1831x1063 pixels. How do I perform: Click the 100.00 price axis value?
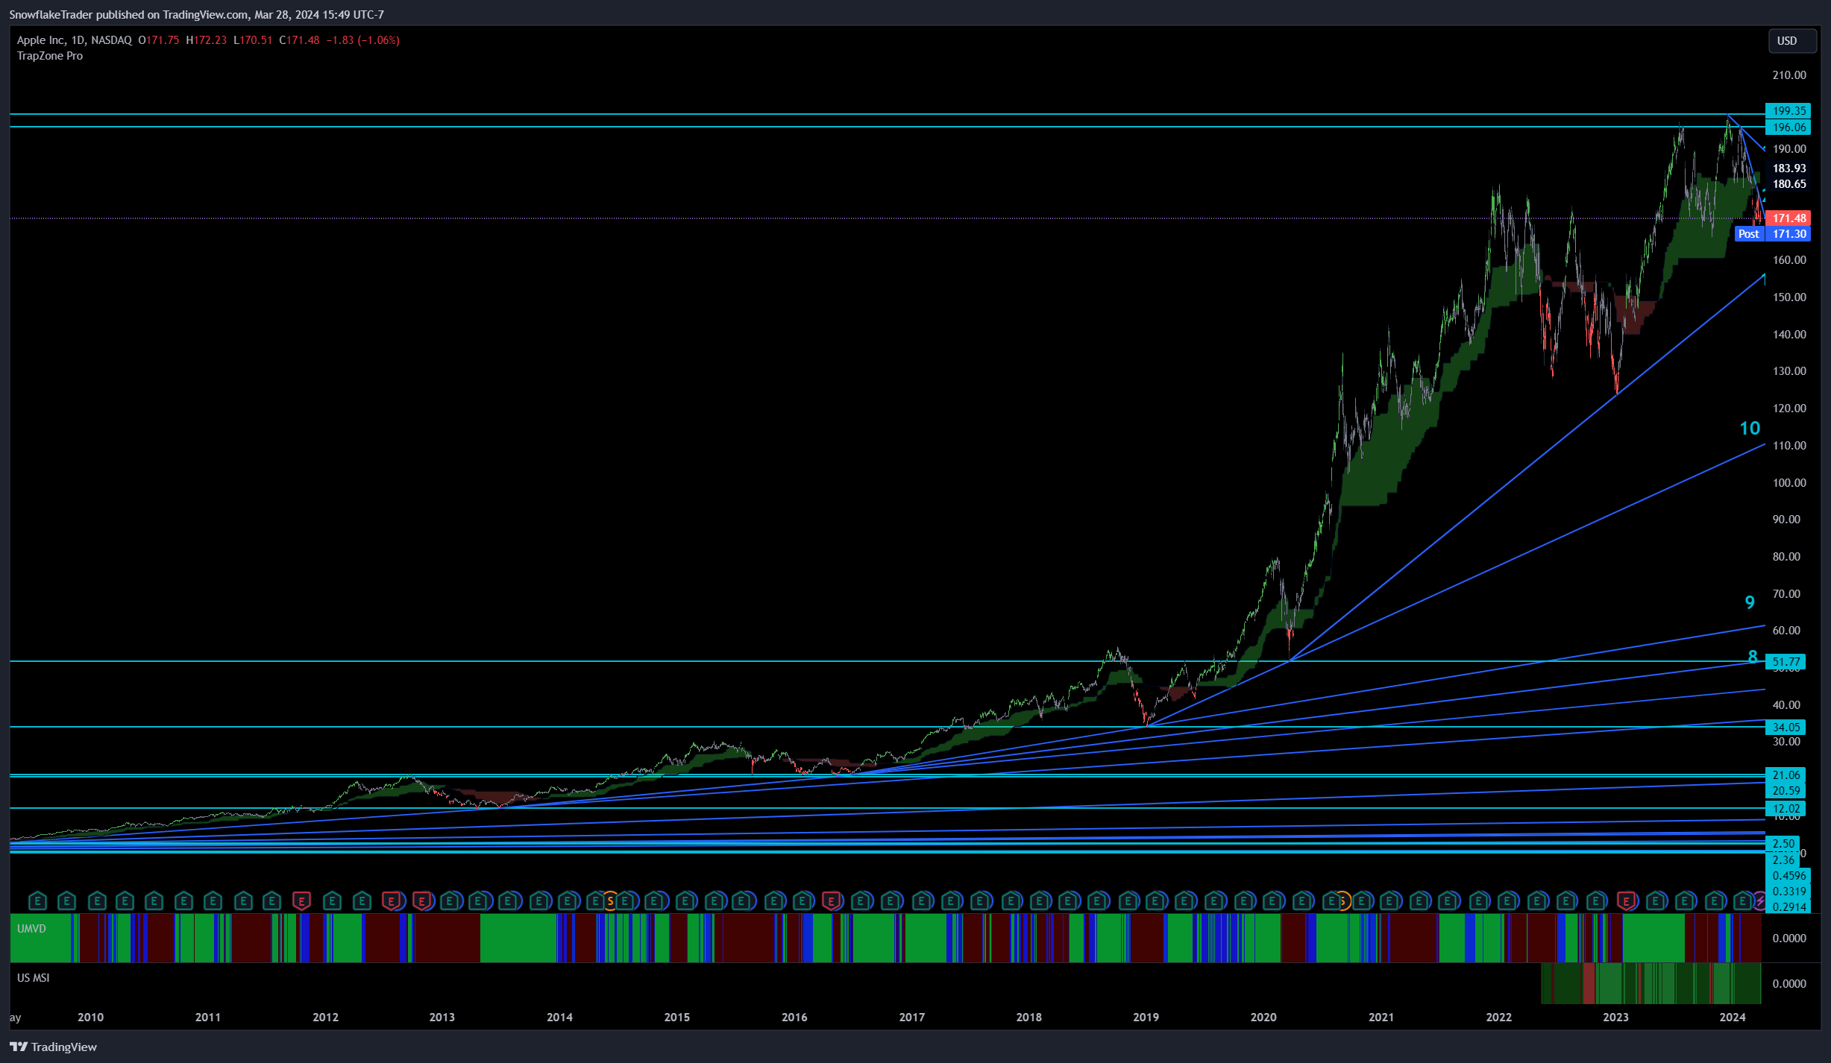(1789, 483)
